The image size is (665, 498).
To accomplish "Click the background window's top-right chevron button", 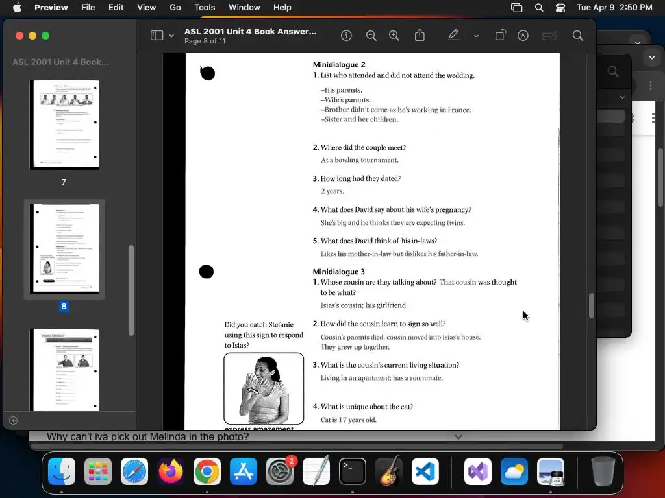I will point(652,58).
